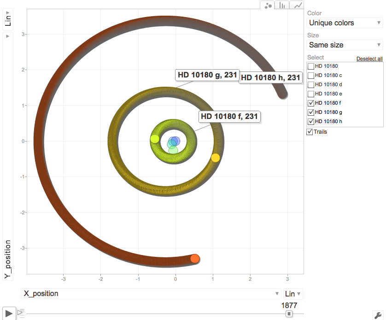Switch to the bubble chart view tab
This screenshot has height=320, width=386.
click(x=267, y=6)
